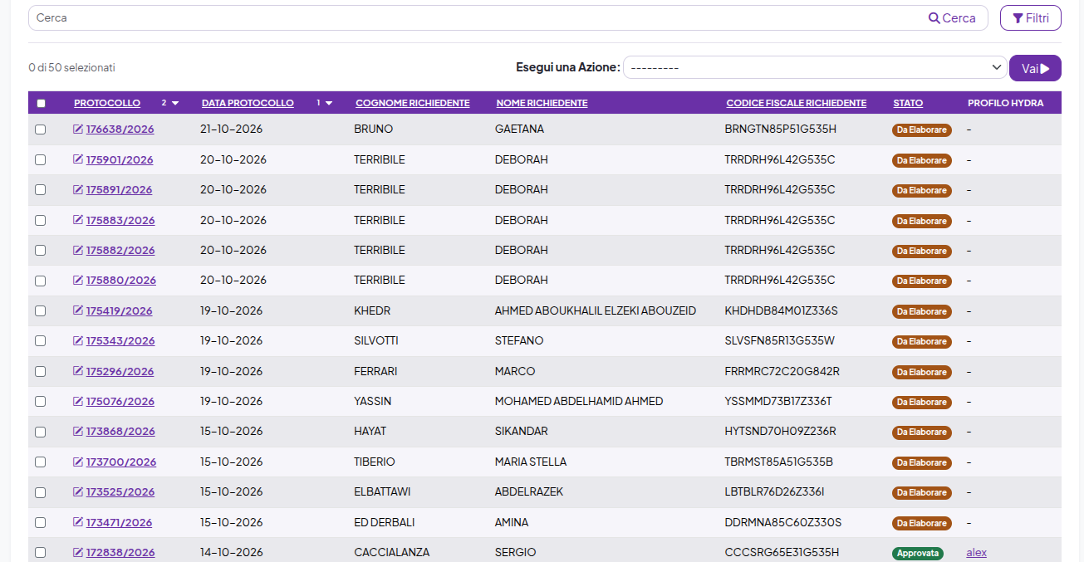Click the edit icon beside protocol 175901/2026
This screenshot has height=562, width=1084.
click(x=78, y=159)
